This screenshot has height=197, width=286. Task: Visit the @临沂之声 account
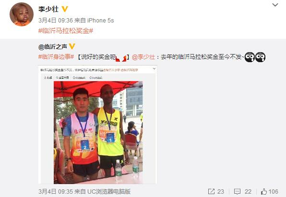coord(53,47)
